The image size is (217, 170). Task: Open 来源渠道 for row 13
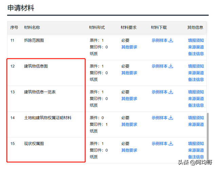tap(196, 99)
